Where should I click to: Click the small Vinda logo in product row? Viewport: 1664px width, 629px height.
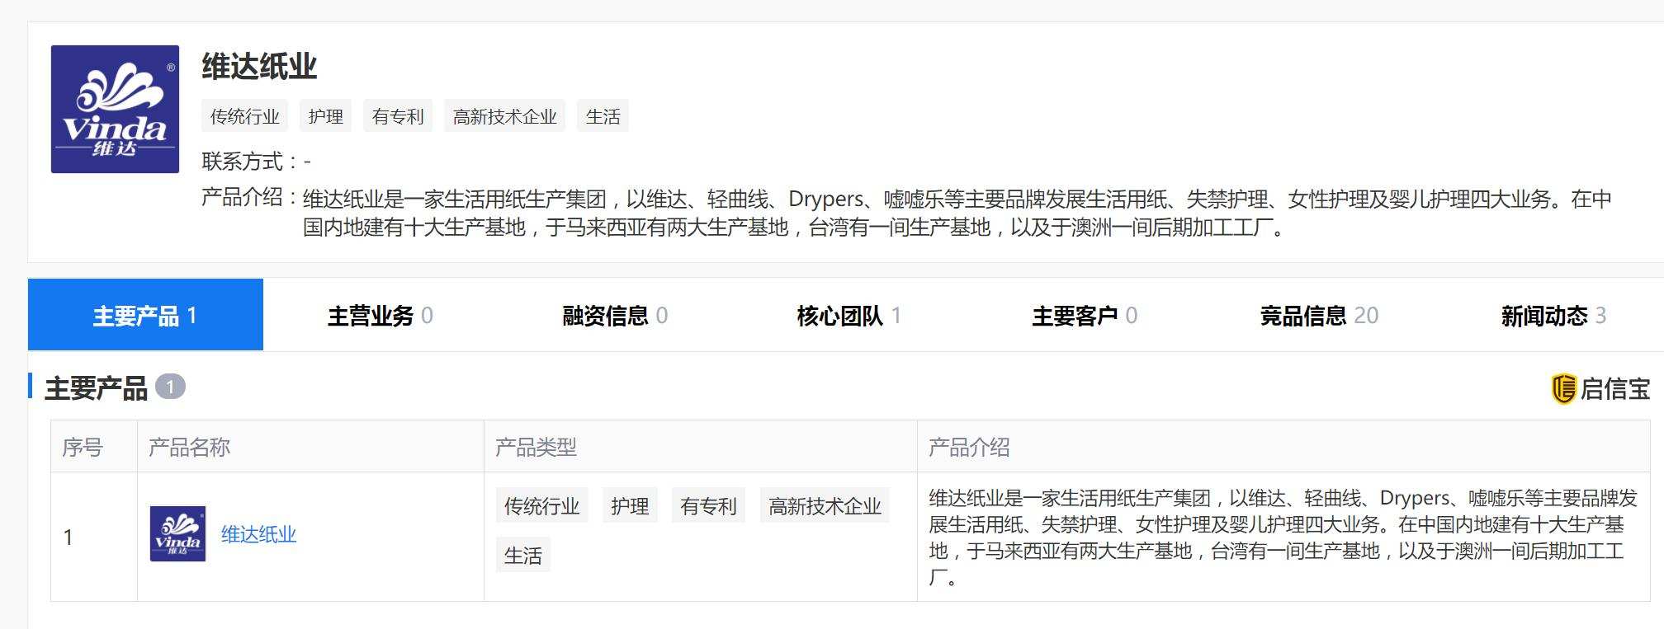[x=177, y=534]
